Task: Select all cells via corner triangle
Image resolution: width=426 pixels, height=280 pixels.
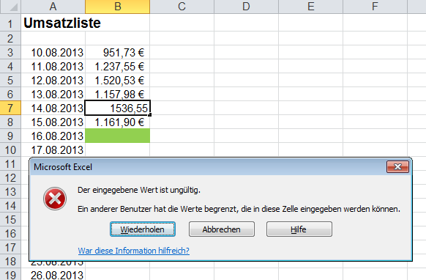Action: 10,7
